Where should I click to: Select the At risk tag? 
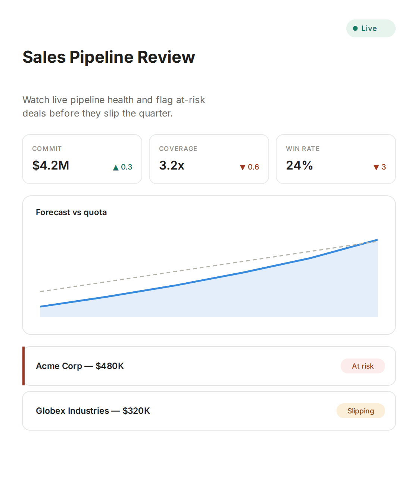pyautogui.click(x=363, y=366)
